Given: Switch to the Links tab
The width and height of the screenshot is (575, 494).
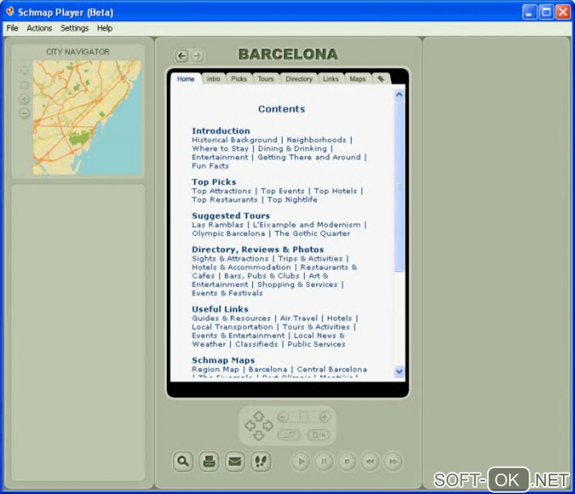Looking at the screenshot, I should (x=330, y=79).
